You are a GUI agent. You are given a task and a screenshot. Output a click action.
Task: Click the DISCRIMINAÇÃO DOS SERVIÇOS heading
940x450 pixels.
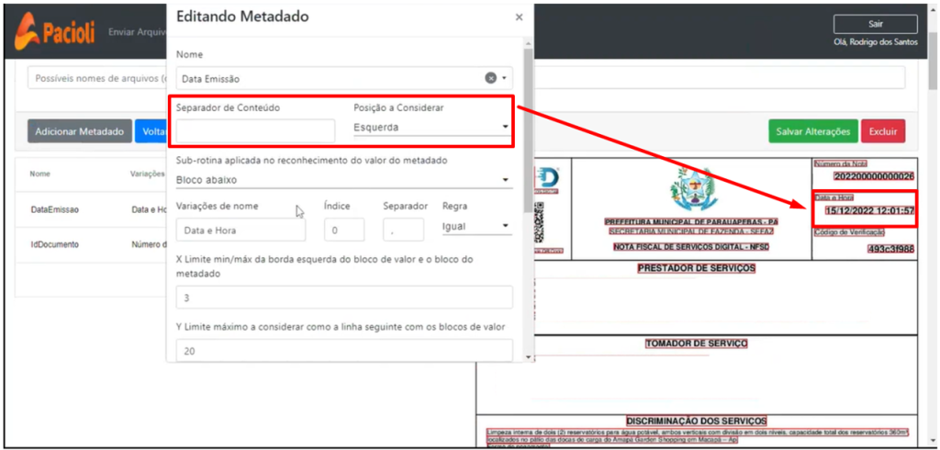[696, 422]
